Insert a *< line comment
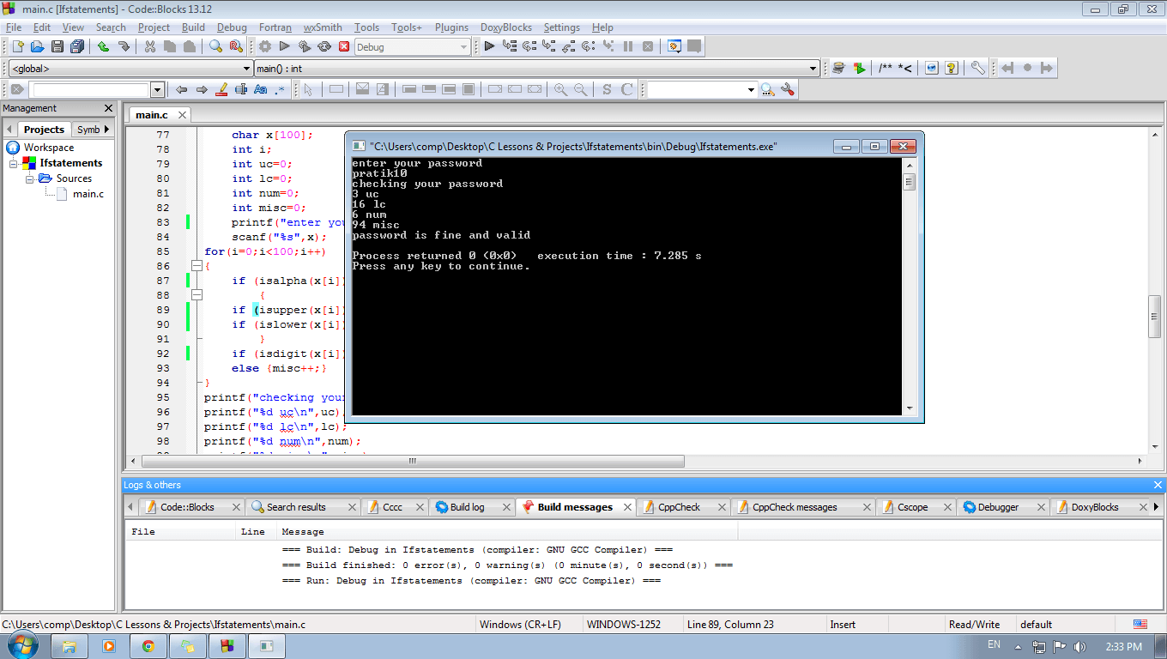The width and height of the screenshot is (1167, 659). (905, 68)
